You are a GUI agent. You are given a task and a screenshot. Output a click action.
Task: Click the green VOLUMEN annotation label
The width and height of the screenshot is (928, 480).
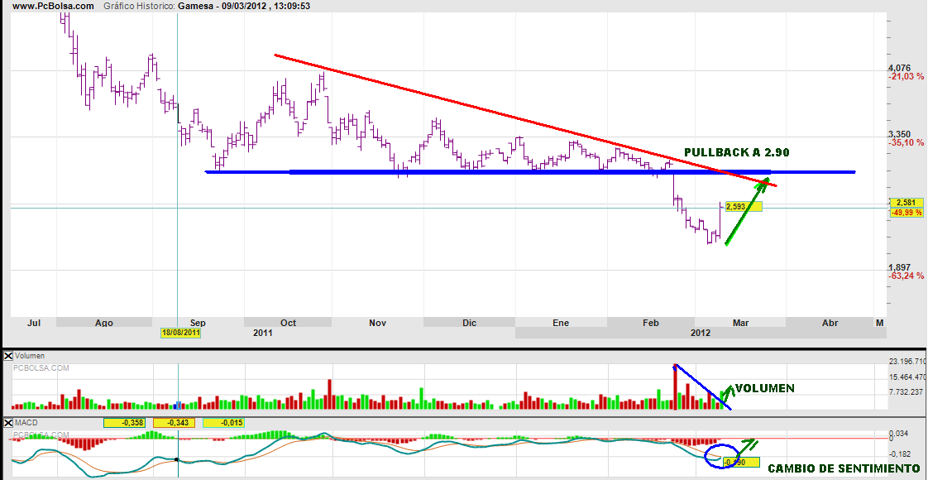click(x=764, y=387)
